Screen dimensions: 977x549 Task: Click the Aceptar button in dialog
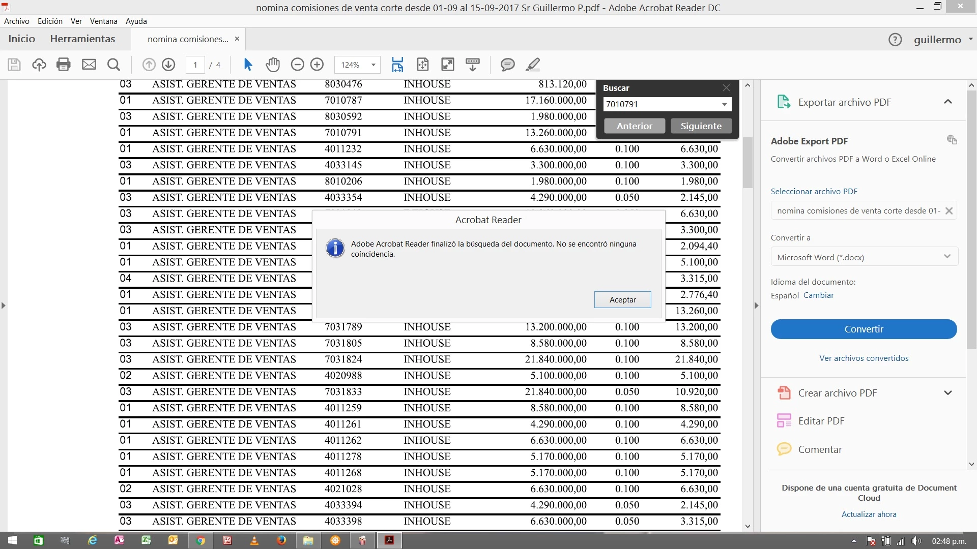(622, 300)
